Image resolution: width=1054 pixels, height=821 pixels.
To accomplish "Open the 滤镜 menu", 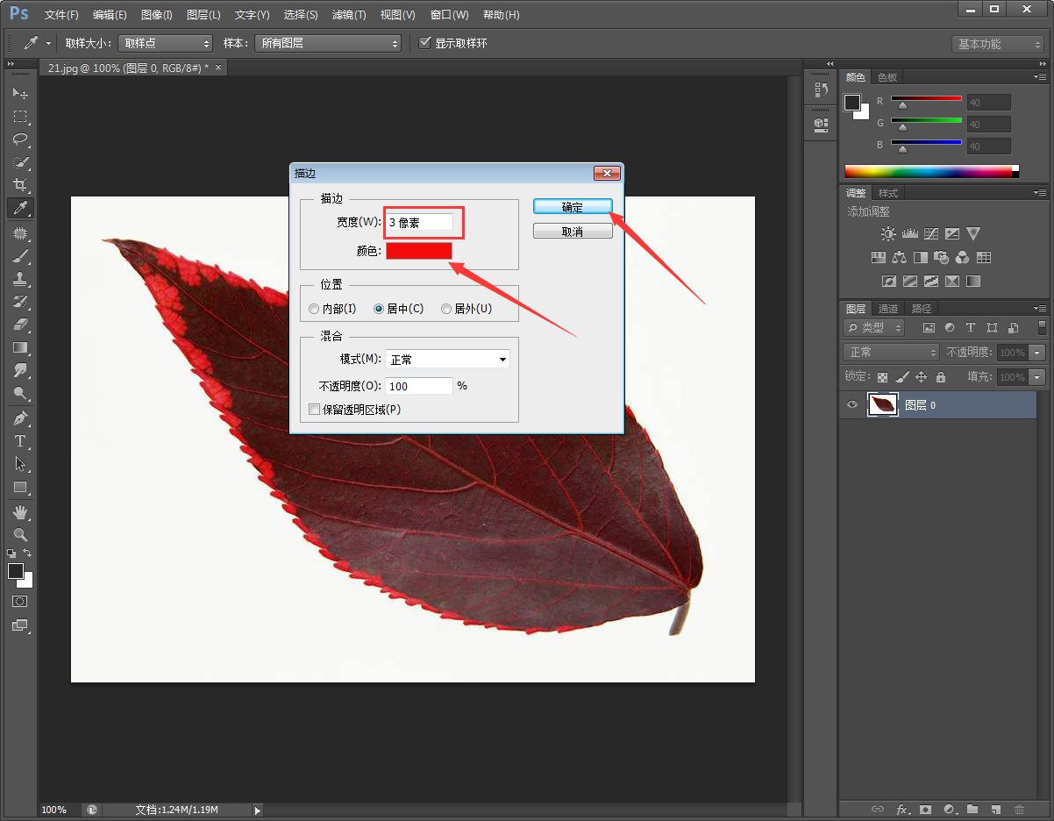I will point(349,15).
